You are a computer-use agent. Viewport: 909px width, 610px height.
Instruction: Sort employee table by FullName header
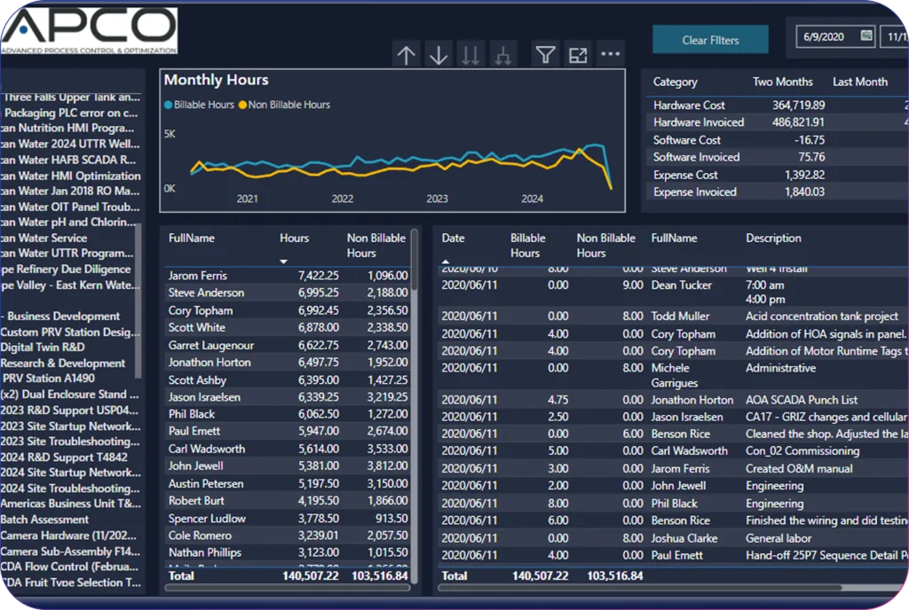click(x=192, y=239)
